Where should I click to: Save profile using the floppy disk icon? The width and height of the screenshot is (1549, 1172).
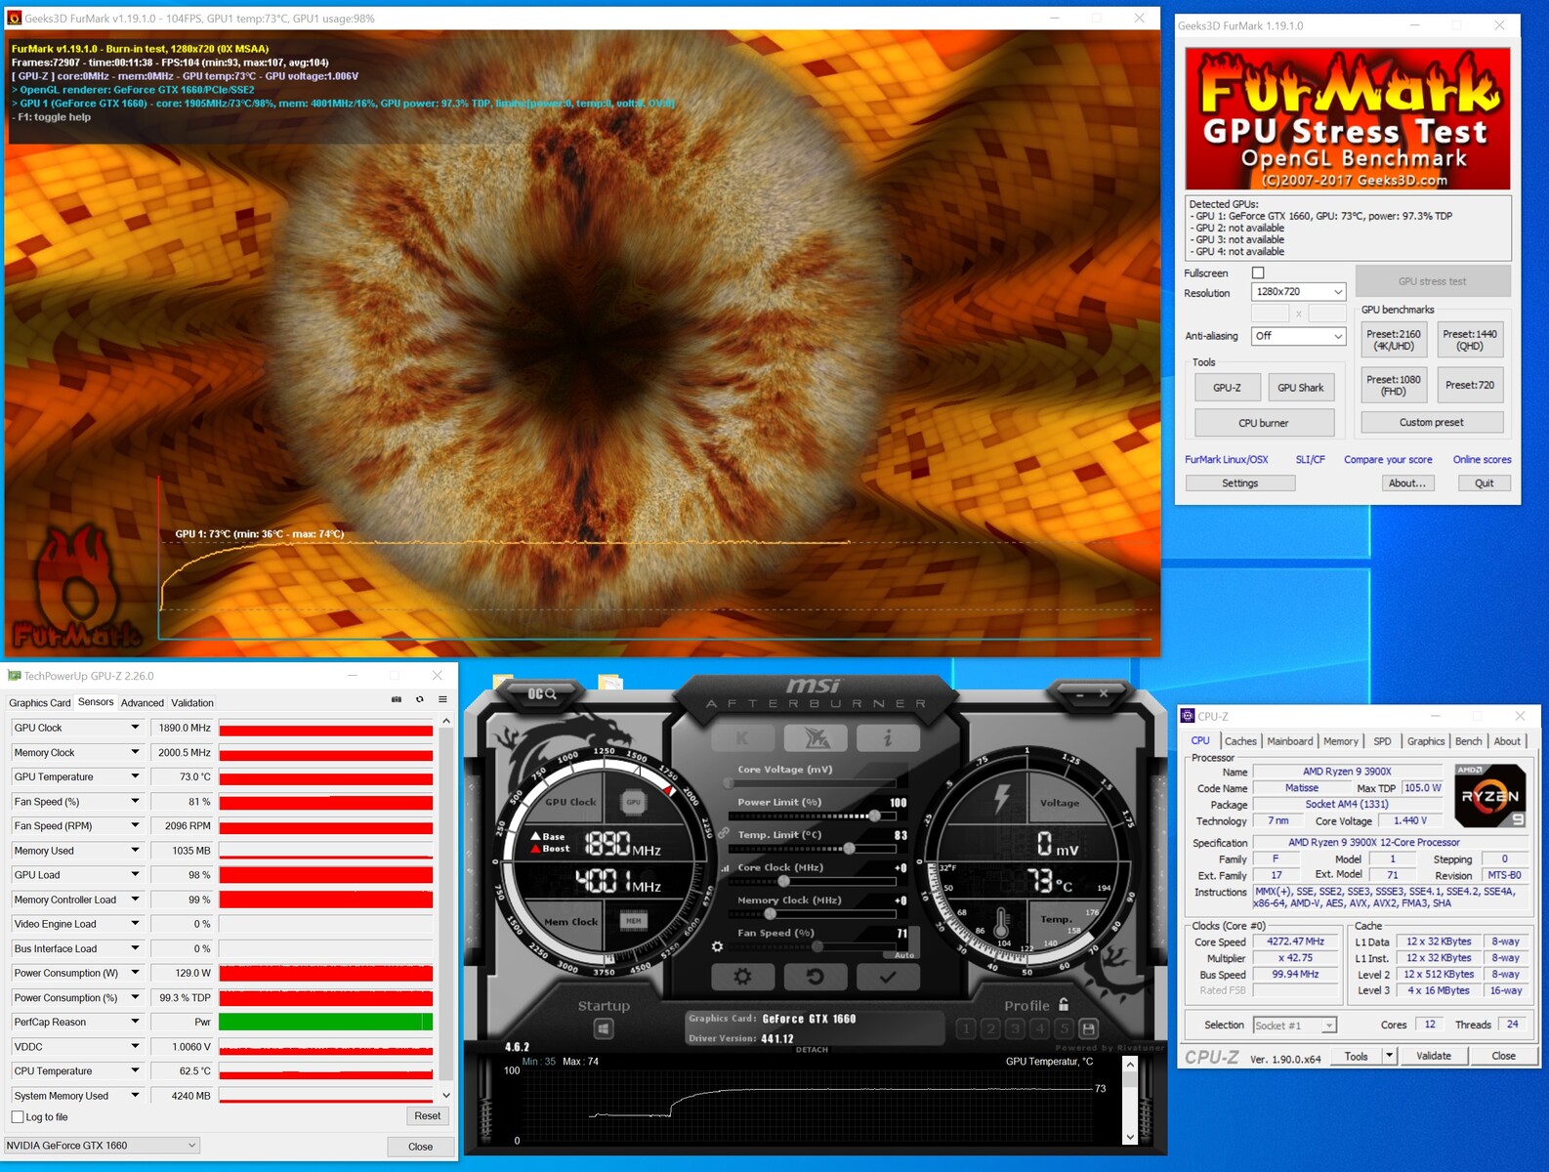click(1088, 1028)
